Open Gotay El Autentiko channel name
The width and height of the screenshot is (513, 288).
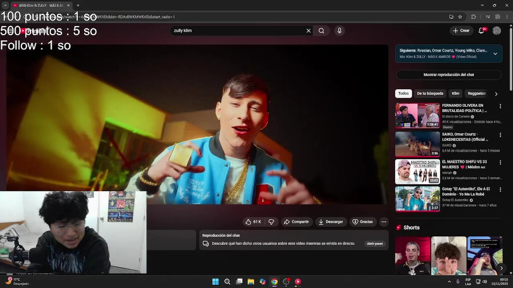tap(455, 200)
